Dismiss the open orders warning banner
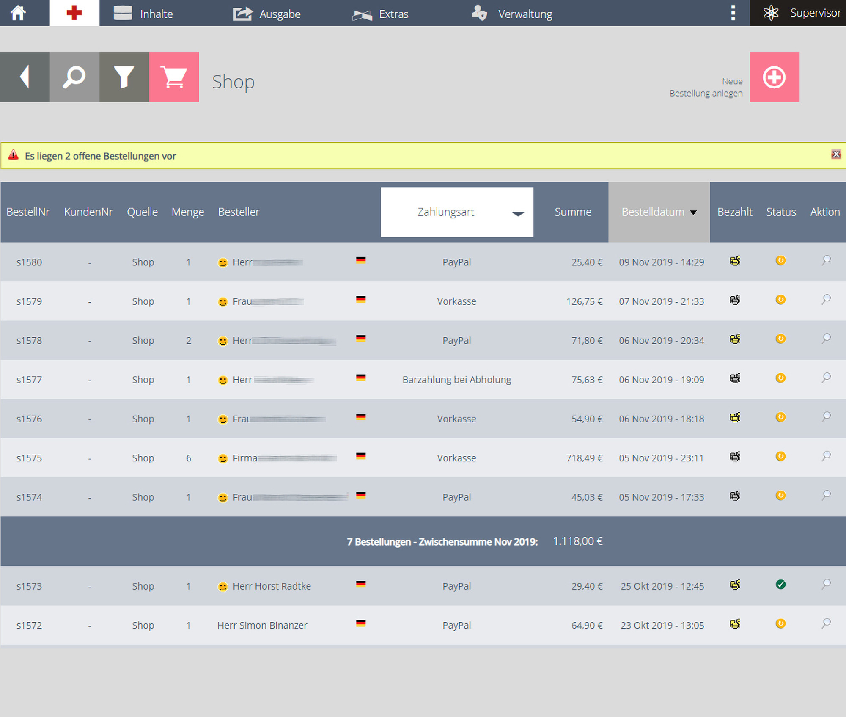 (x=836, y=154)
